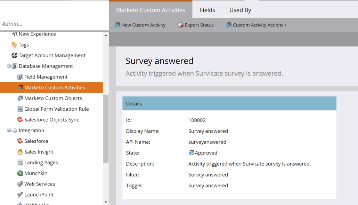358x205 pixels.
Task: Select Landing Pages tree item
Action: pos(41,163)
